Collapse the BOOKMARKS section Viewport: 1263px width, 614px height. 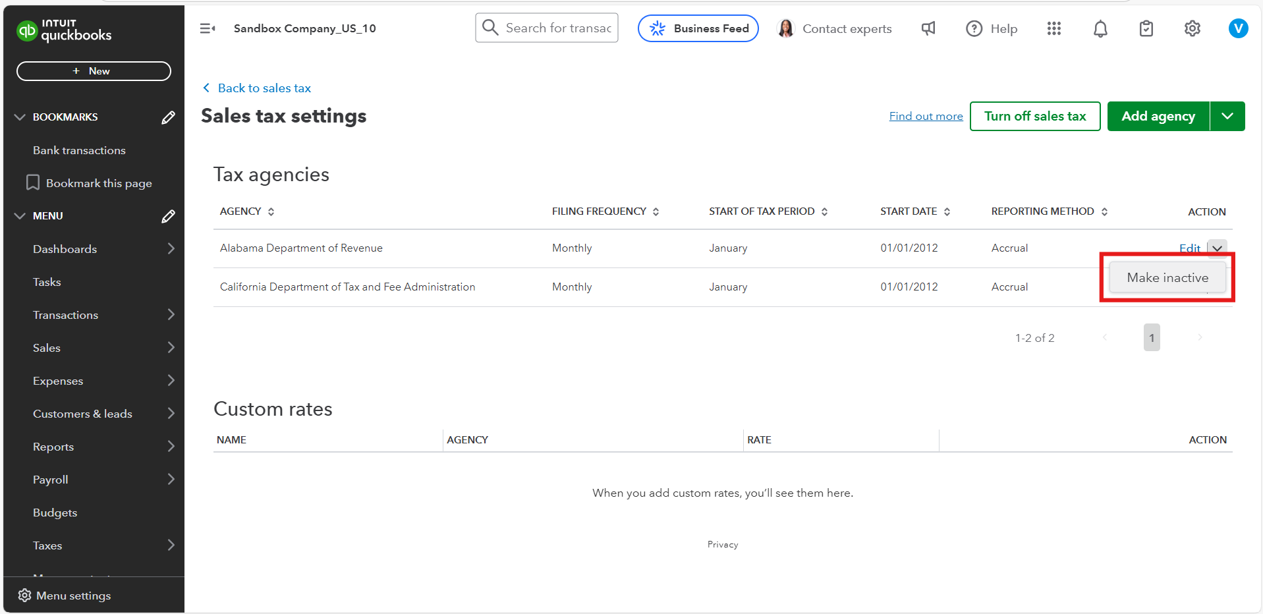20,117
